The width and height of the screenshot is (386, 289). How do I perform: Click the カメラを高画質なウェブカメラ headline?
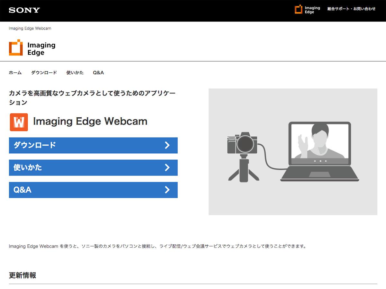tap(92, 98)
